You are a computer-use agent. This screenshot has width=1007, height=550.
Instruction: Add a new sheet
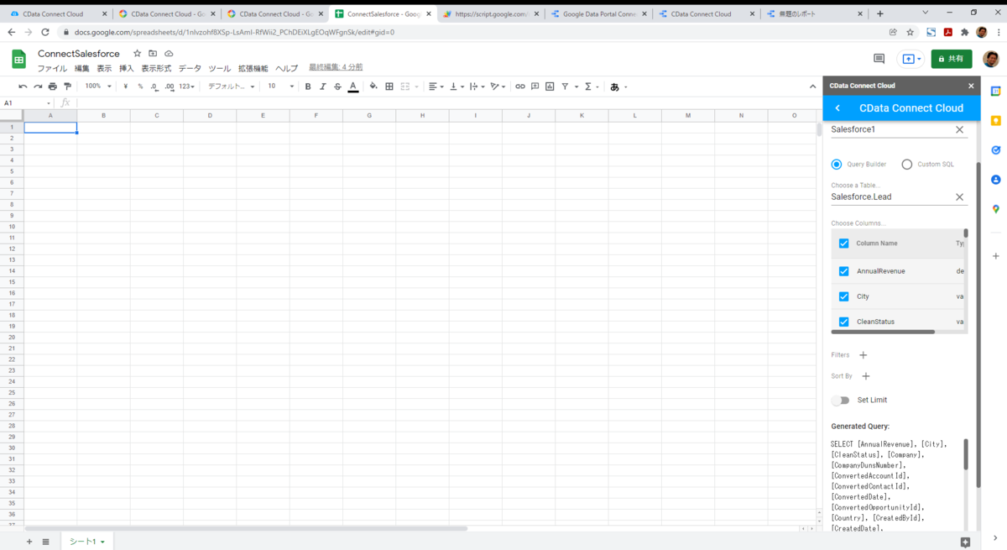(29, 542)
